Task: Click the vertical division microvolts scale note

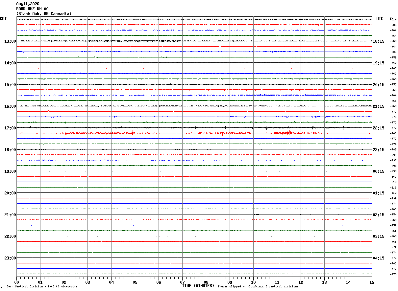Action: [42, 287]
